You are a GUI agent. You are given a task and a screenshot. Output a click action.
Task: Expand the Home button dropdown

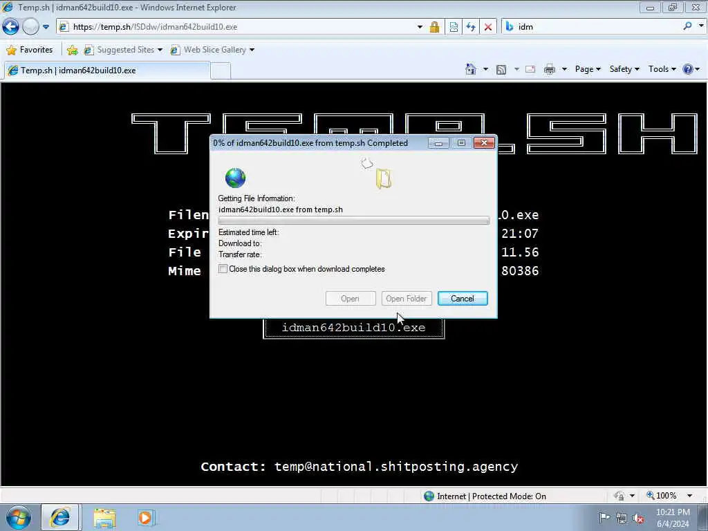point(485,69)
